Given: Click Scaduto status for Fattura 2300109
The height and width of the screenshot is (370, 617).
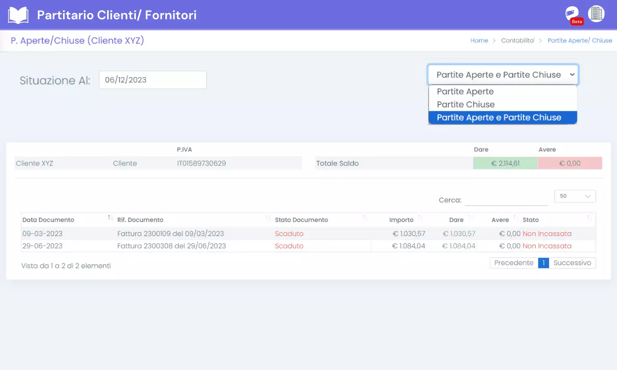Looking at the screenshot, I should [x=289, y=234].
